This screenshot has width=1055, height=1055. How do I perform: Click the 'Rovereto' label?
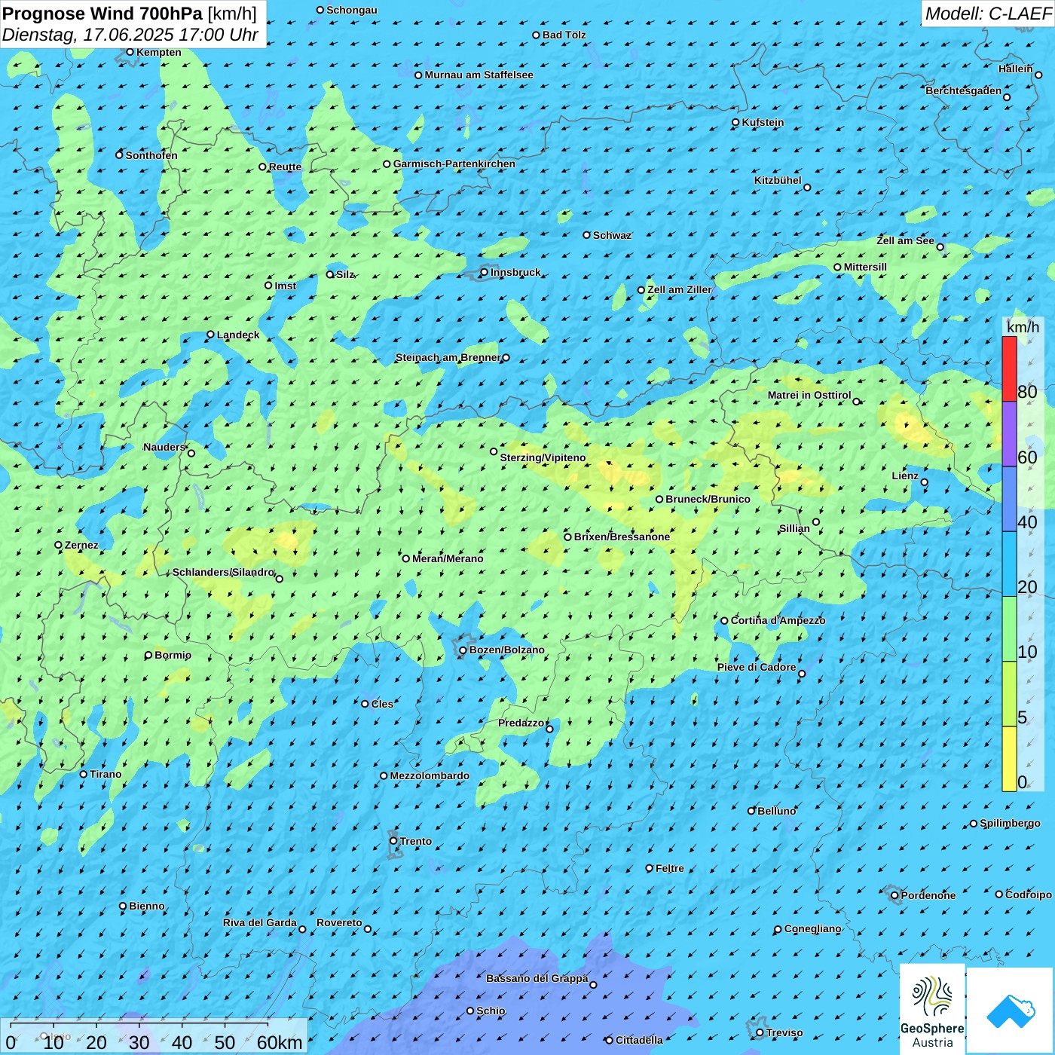pyautogui.click(x=339, y=922)
